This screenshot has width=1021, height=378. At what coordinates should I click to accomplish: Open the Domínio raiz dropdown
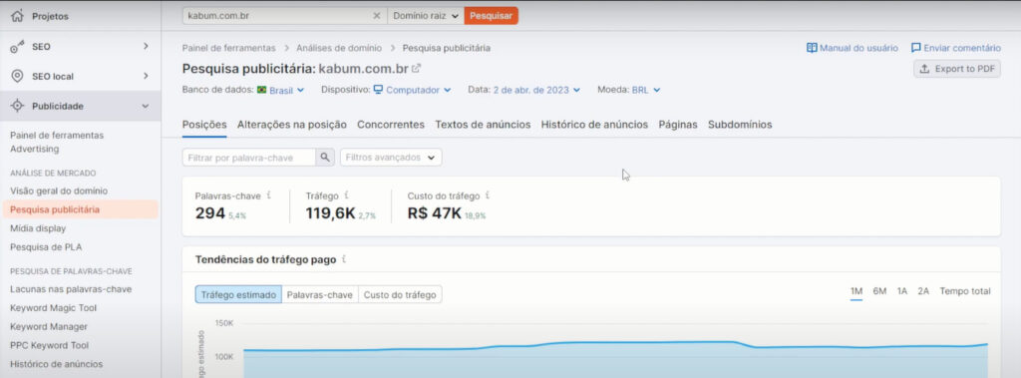point(426,16)
